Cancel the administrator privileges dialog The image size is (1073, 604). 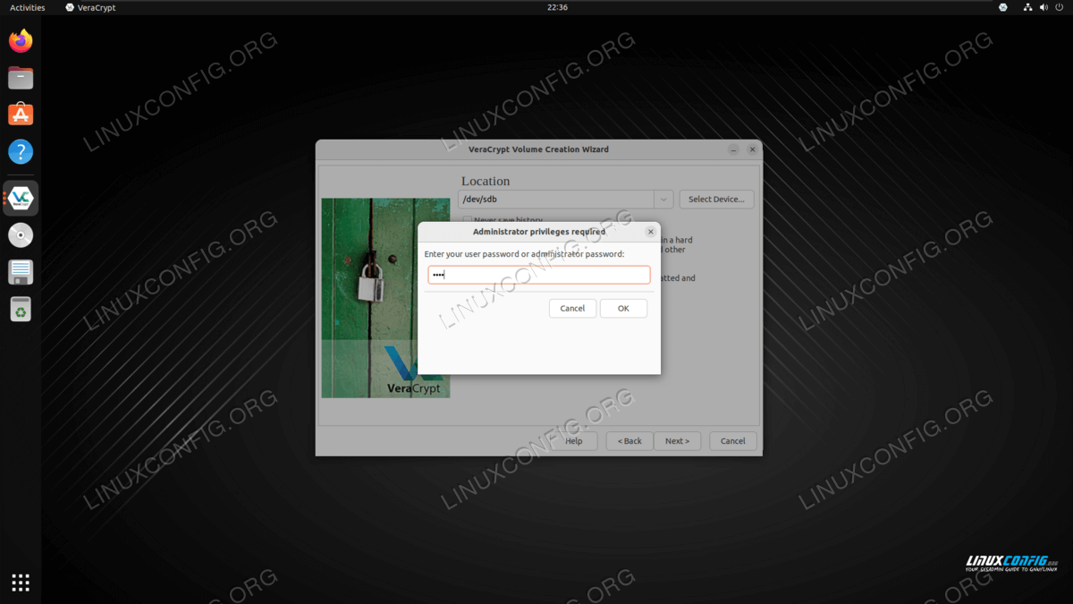point(572,308)
